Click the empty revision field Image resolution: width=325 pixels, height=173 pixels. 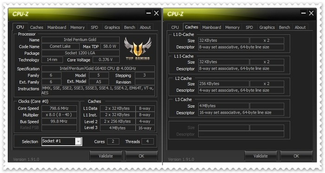click(x=145, y=82)
